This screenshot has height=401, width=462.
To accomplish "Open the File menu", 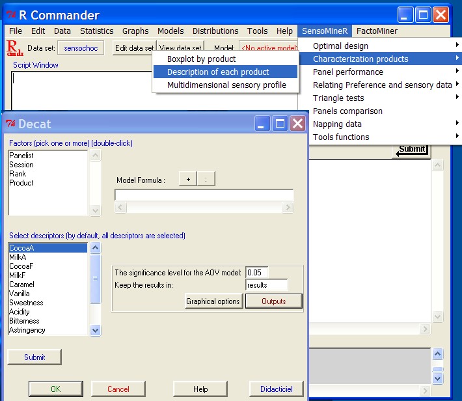I will [x=16, y=31].
